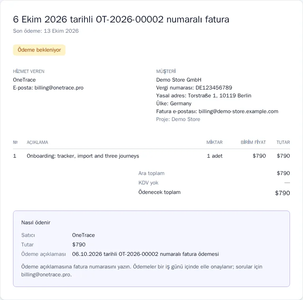Click the BİRİM FİYAT column header
303x300 pixels.
click(x=253, y=142)
